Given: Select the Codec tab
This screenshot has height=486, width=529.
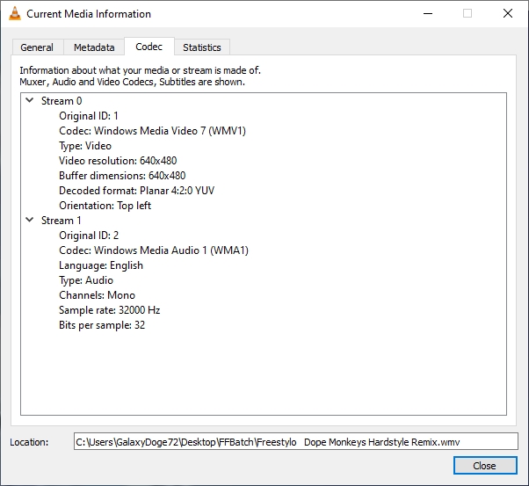Looking at the screenshot, I should (x=149, y=47).
